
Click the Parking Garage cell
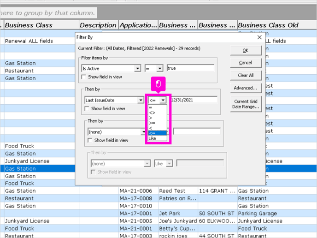point(277,213)
